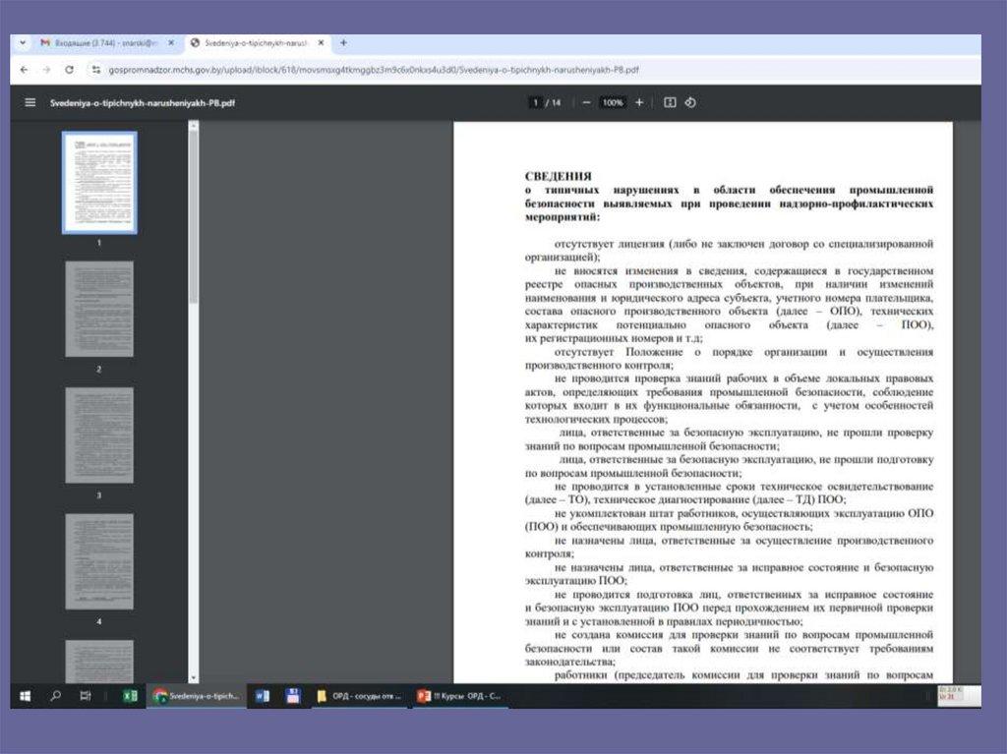Screen dimensions: 1007x754
Task: Click the zoom in plus button
Action: (639, 102)
